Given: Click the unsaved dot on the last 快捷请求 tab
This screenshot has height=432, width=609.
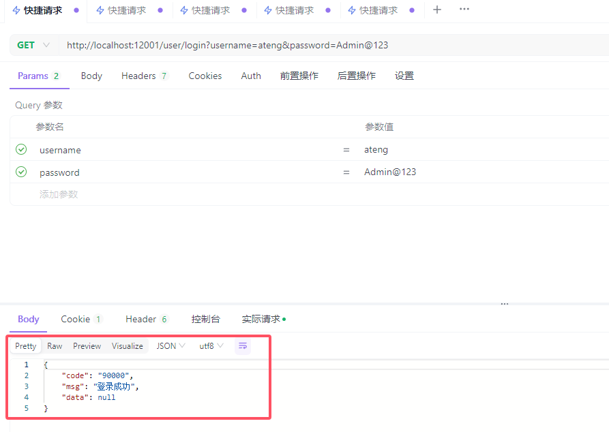Looking at the screenshot, I should (412, 10).
